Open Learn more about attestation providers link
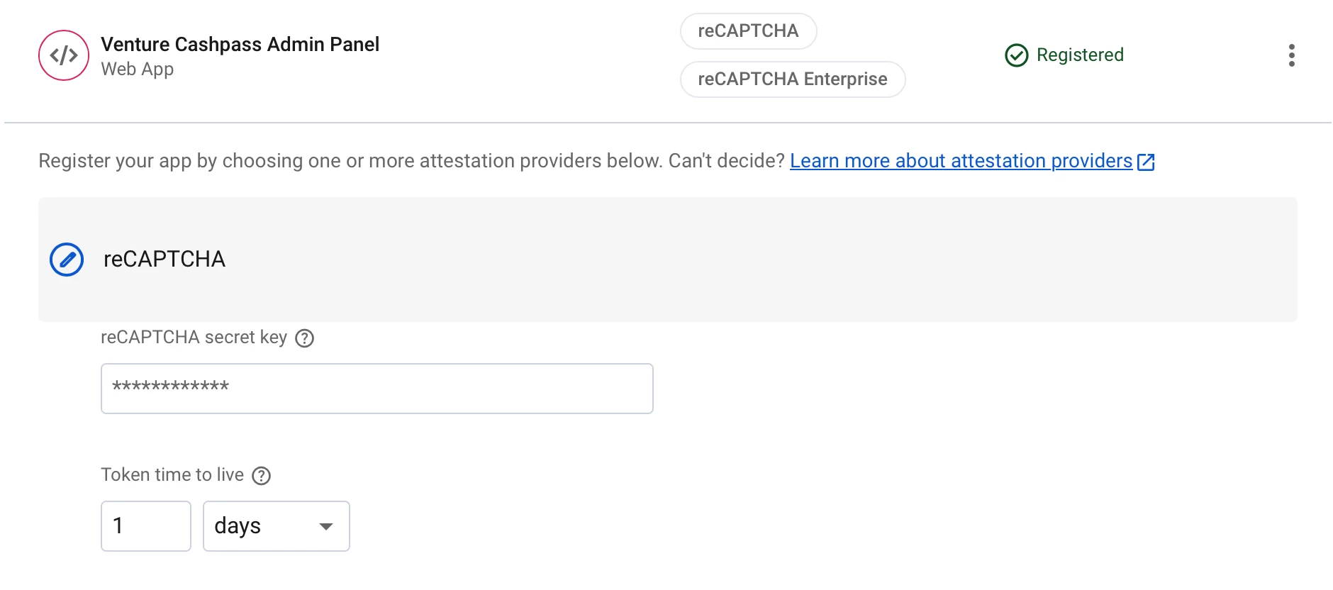The image size is (1333, 590). click(961, 161)
